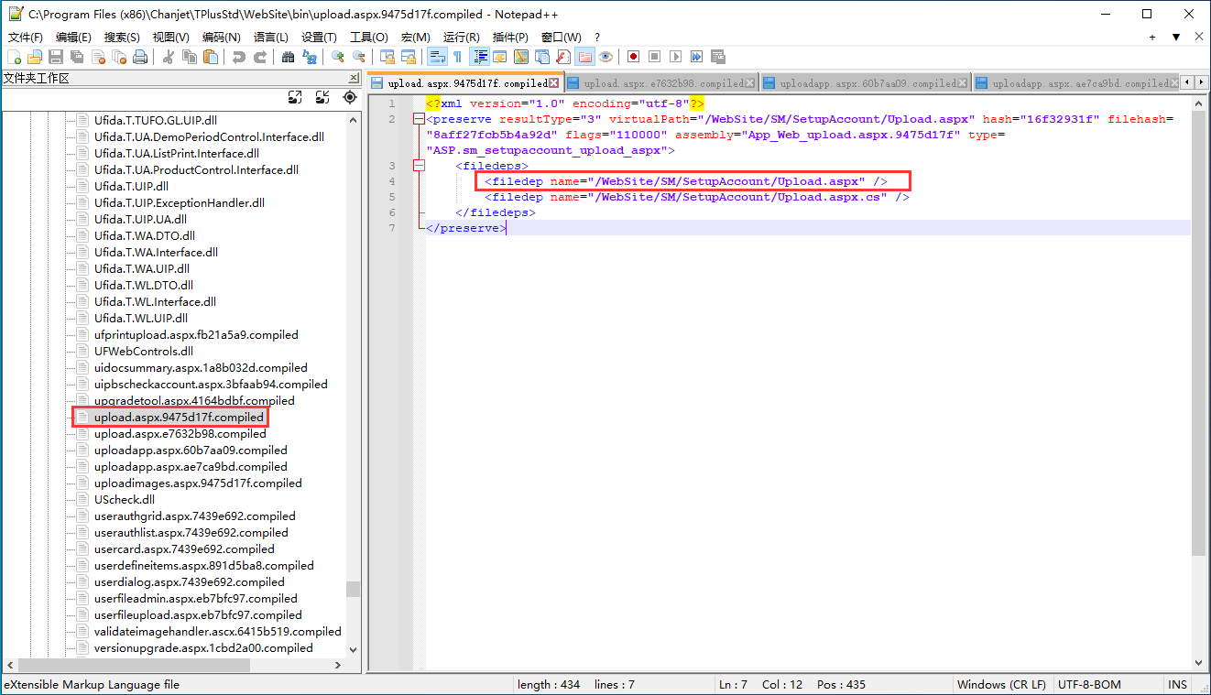Open the tab list dropdown triangle
The width and height of the screenshot is (1211, 695).
(1176, 38)
